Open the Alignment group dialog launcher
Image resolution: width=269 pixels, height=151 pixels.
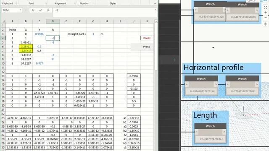75,3
